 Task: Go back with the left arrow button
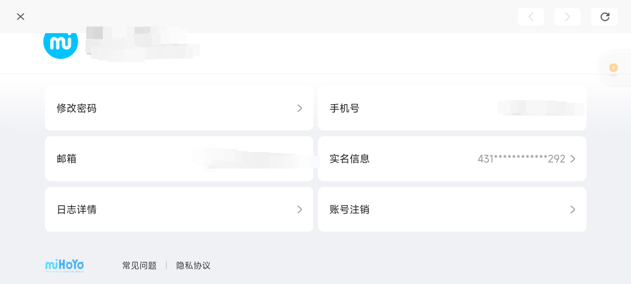(x=531, y=17)
